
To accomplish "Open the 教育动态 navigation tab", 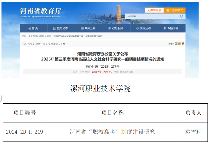I will click(x=60, y=28).
